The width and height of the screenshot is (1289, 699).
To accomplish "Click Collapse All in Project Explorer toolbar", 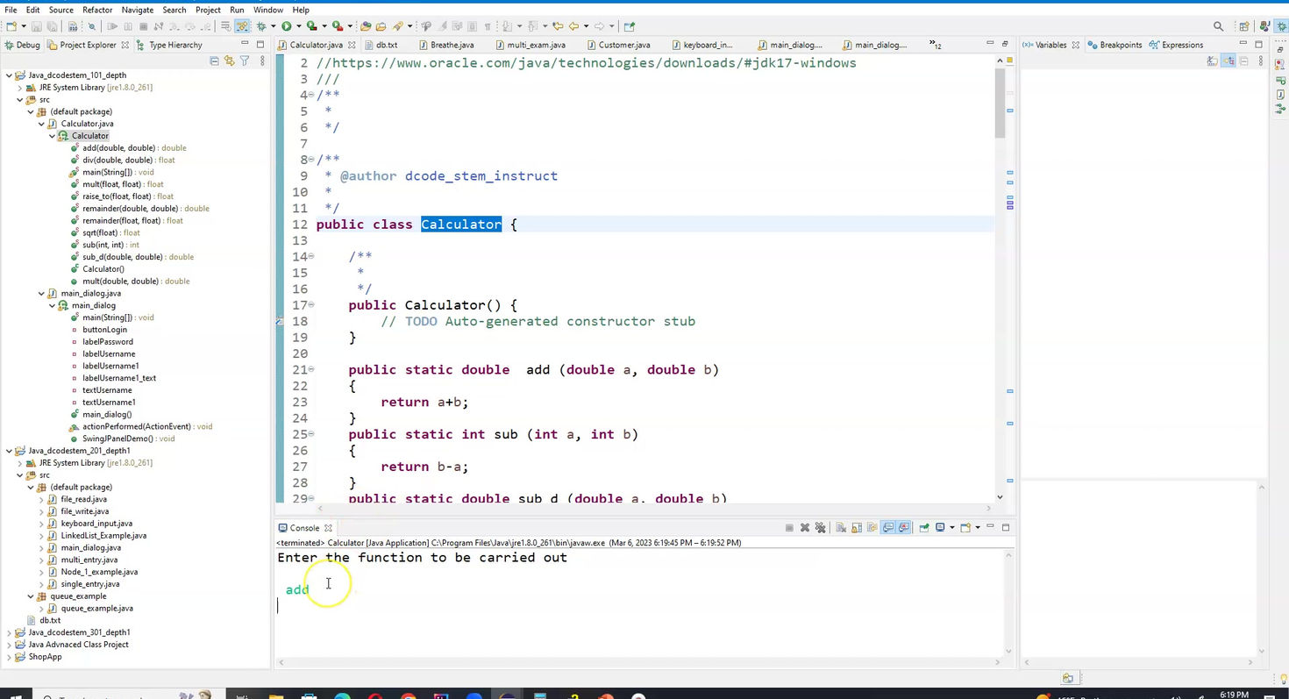I will pos(214,61).
